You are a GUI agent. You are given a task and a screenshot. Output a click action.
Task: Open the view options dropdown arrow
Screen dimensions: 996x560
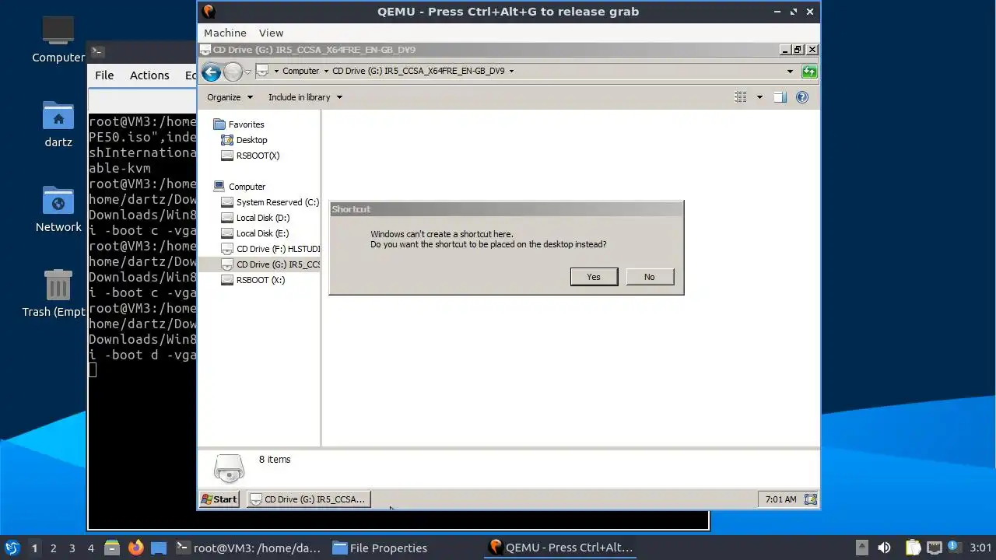759,97
